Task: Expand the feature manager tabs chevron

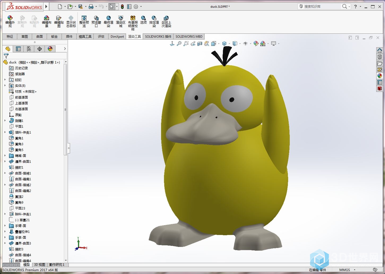Action: 65,49
